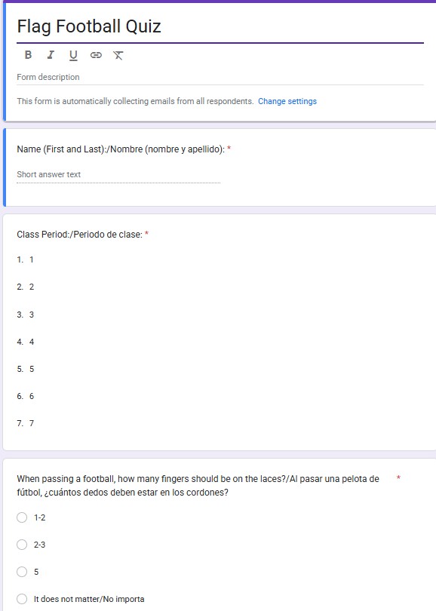The height and width of the screenshot is (611, 436).
Task: Open "Change settings" for email collection
Action: point(289,100)
